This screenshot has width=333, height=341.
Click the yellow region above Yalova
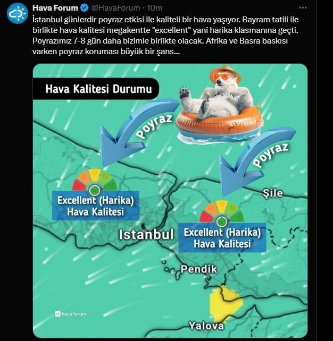click(x=226, y=304)
